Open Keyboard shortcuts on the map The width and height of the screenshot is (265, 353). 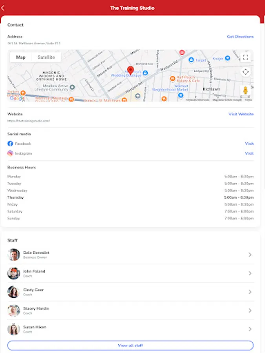click(x=197, y=100)
